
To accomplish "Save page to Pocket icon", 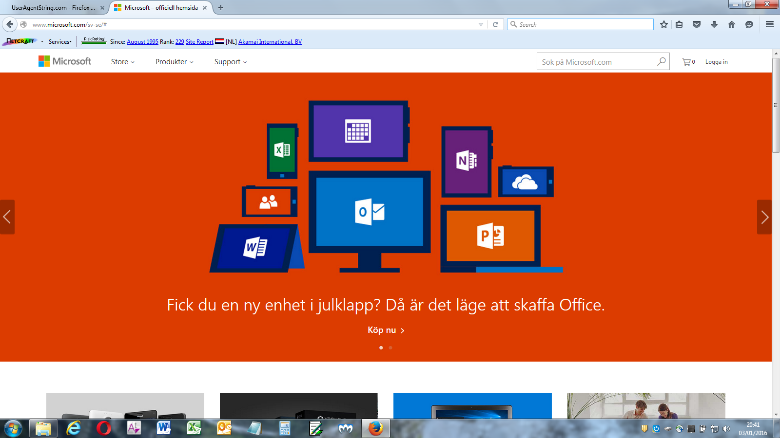I will 697,24.
